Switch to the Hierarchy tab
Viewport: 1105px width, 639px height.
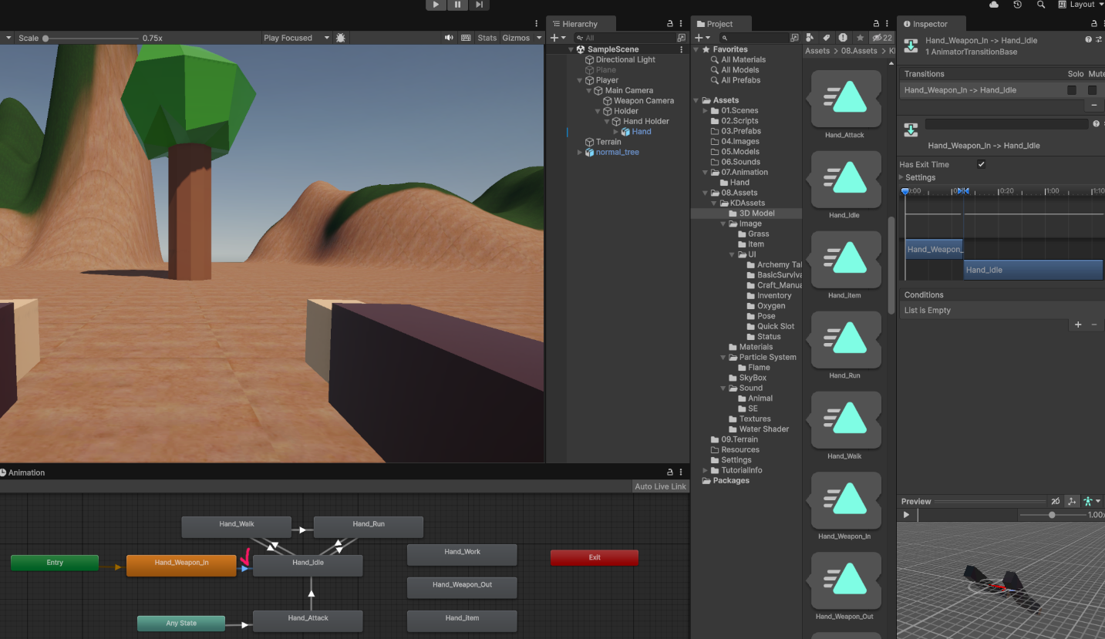tap(580, 24)
